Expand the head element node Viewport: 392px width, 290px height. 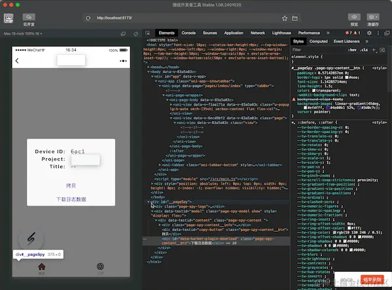click(x=149, y=67)
